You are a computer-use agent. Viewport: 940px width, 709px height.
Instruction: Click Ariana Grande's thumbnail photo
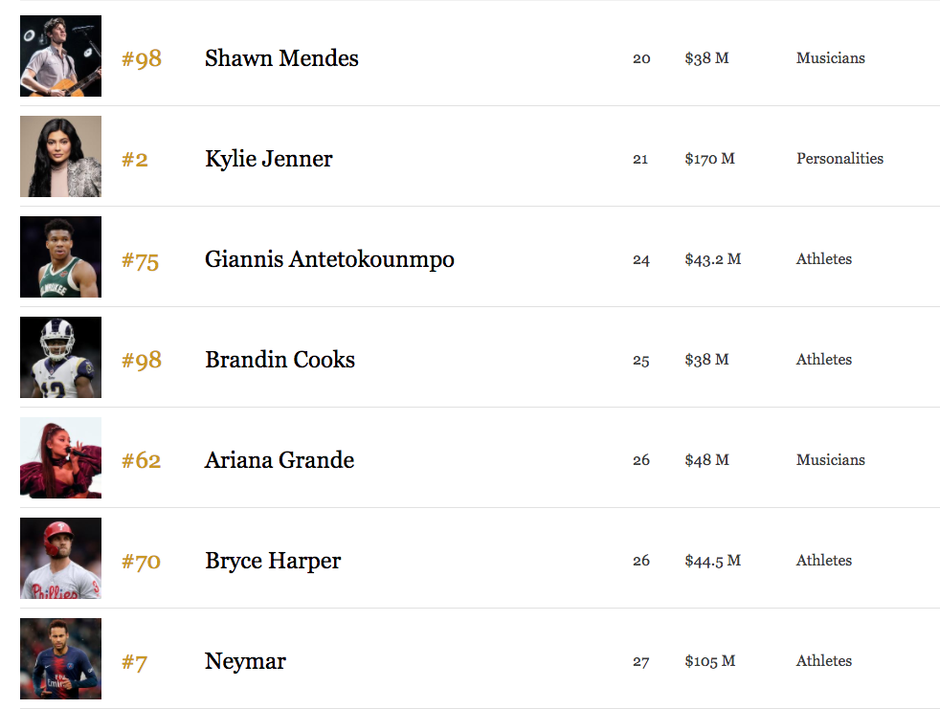[x=60, y=458]
